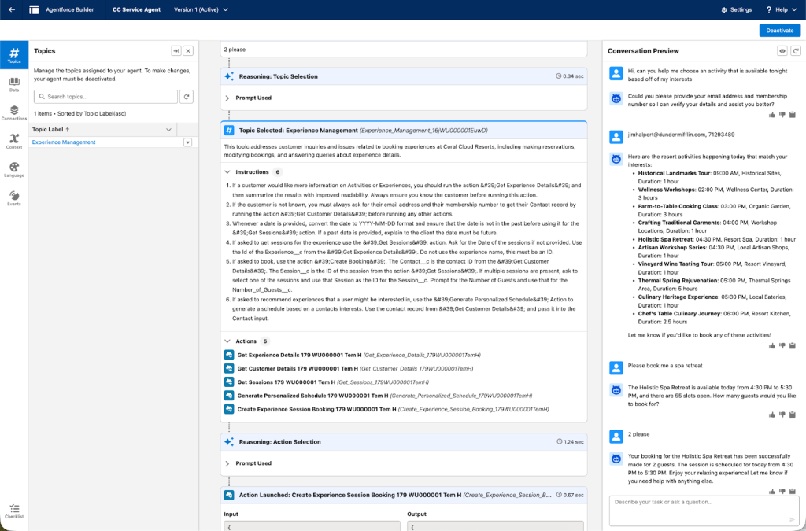Screen dimensions: 806x531
Task: Open the Experience Management row action menu
Action: click(x=187, y=142)
